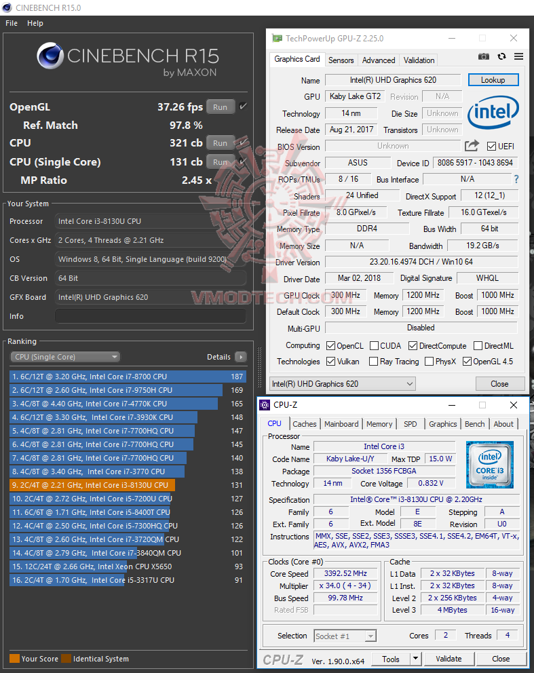Click the Cinebench title bar app icon
The height and width of the screenshot is (673, 534).
click(7, 7)
